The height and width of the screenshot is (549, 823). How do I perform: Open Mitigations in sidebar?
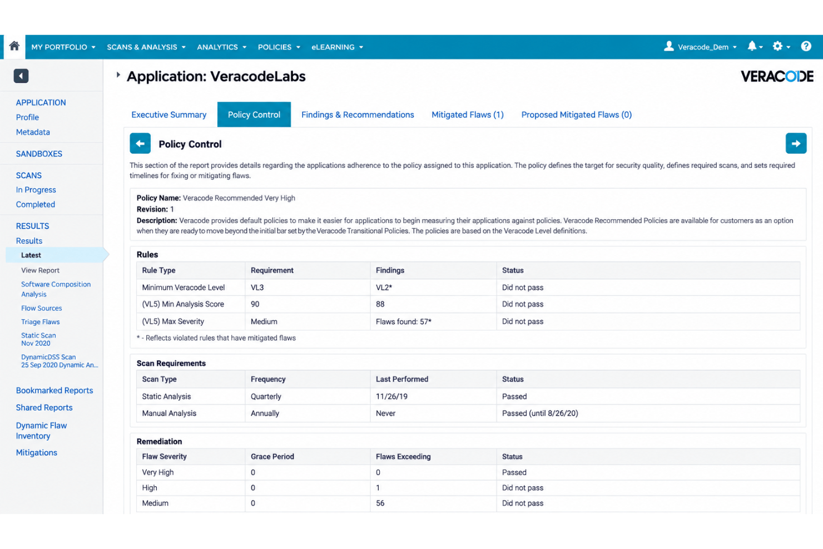click(x=36, y=453)
